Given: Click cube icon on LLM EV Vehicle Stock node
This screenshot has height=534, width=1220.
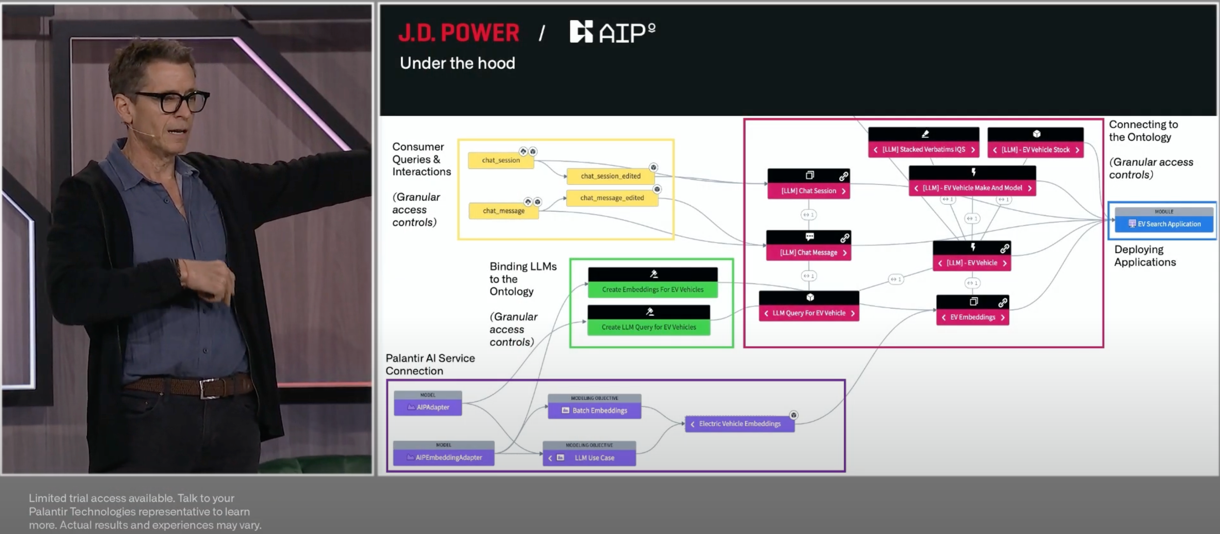Looking at the screenshot, I should [1036, 134].
